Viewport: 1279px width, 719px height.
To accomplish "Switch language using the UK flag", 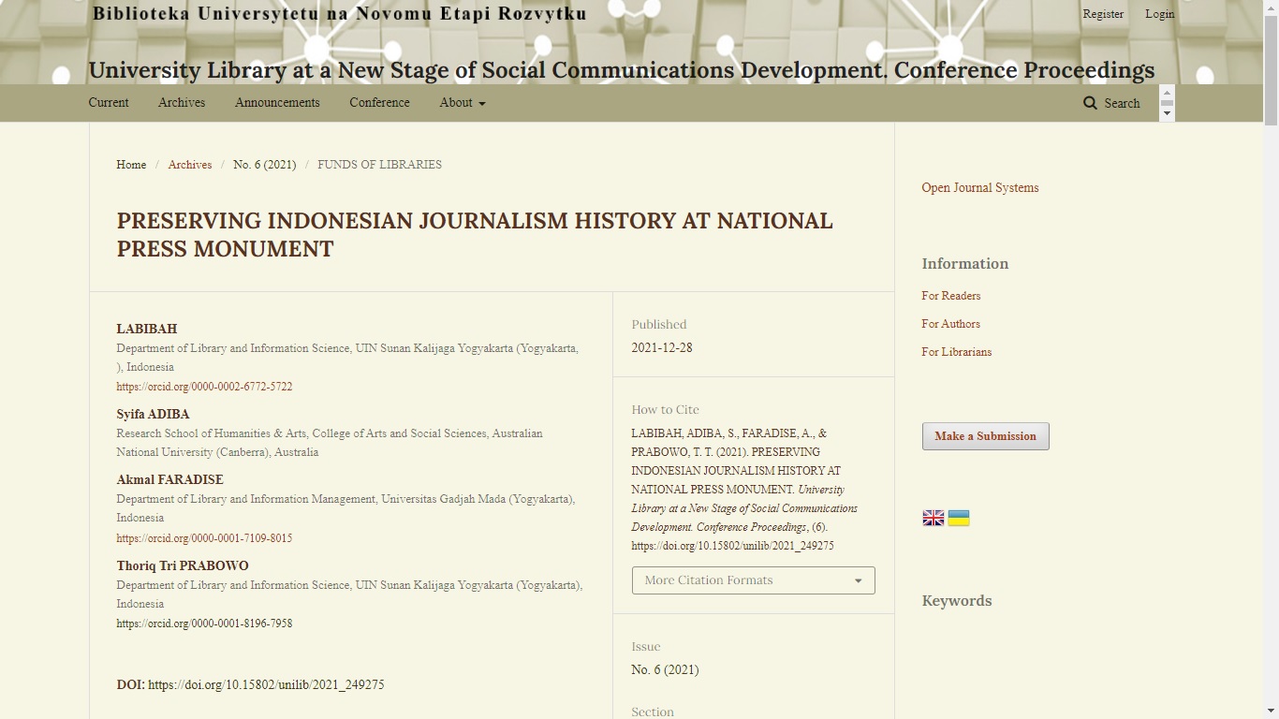I will point(934,518).
